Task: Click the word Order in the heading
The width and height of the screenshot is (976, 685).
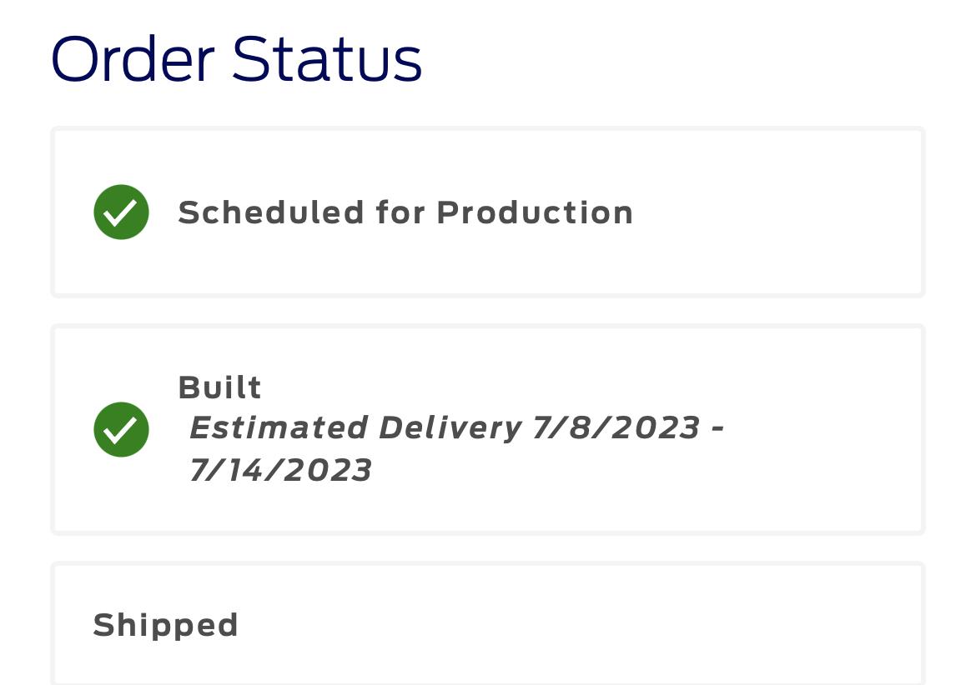Action: (x=133, y=58)
